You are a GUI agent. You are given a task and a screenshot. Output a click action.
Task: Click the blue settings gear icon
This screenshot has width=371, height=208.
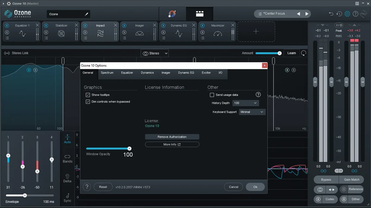347,14
